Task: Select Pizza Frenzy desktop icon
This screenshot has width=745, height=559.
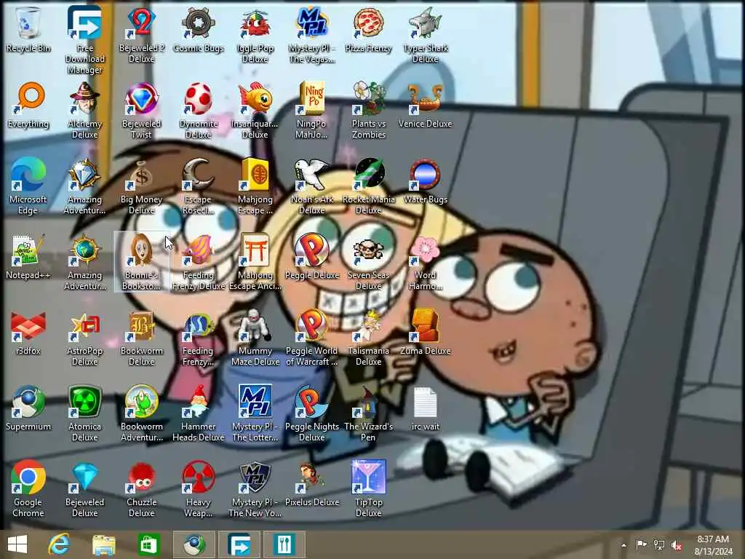Action: point(368,29)
